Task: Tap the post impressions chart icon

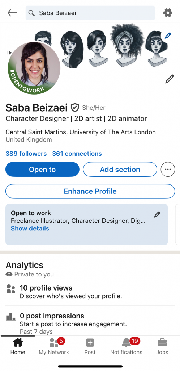Action: pyautogui.click(x=10, y=317)
